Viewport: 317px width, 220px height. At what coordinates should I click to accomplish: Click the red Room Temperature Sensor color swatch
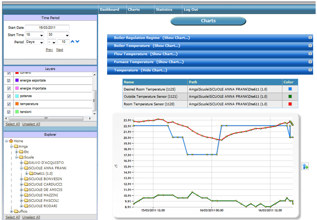[x=290, y=104]
